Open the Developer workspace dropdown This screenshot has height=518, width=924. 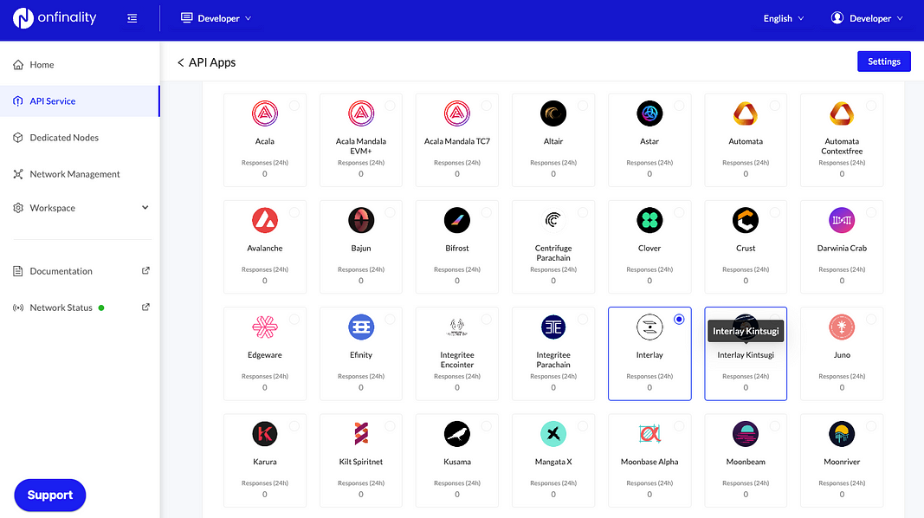216,18
